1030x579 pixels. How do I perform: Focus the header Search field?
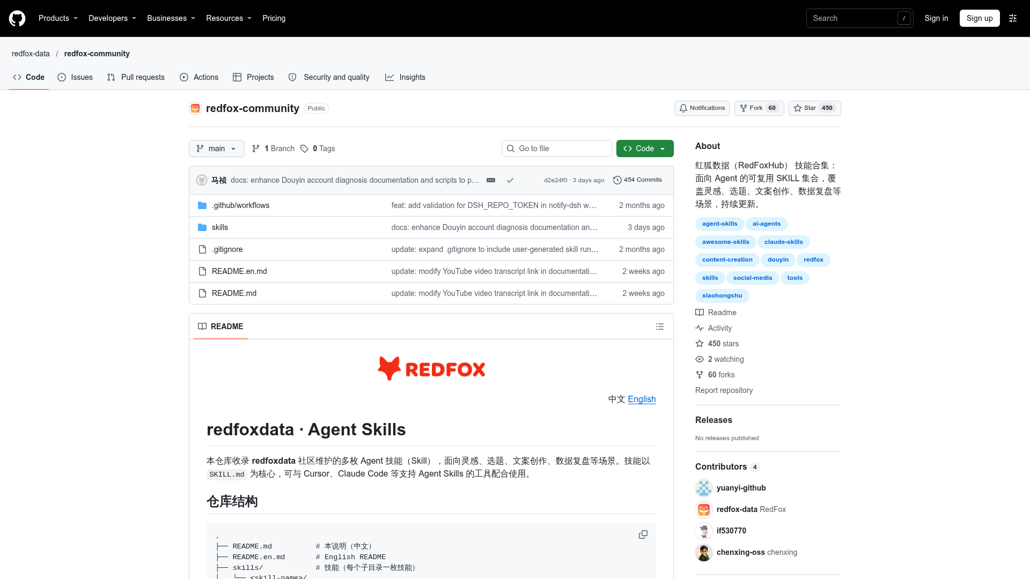[860, 18]
